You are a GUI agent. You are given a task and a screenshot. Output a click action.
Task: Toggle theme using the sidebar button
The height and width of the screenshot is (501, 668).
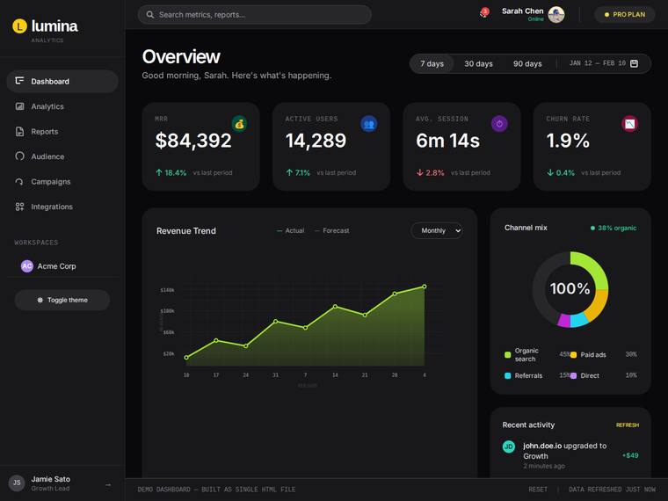62,300
